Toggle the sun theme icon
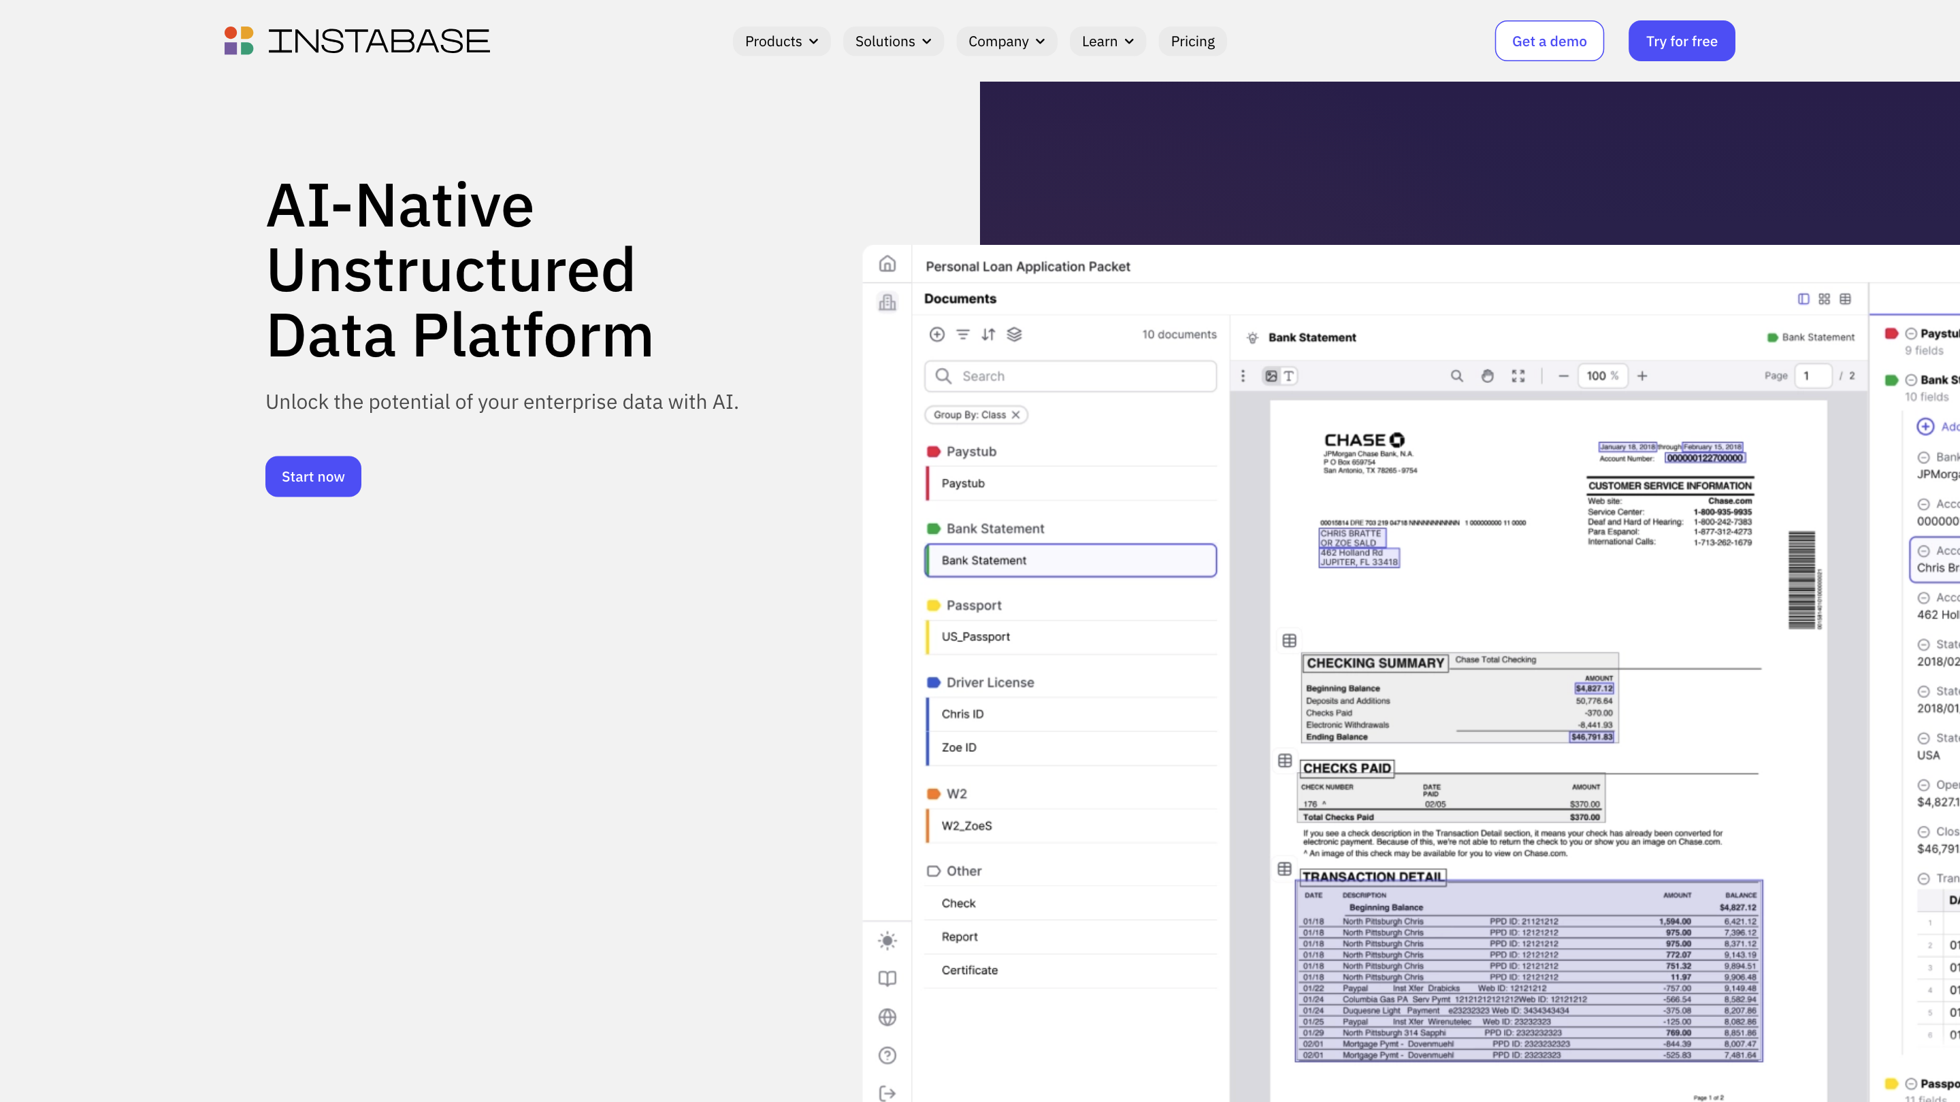Image resolution: width=1960 pixels, height=1102 pixels. tap(887, 940)
